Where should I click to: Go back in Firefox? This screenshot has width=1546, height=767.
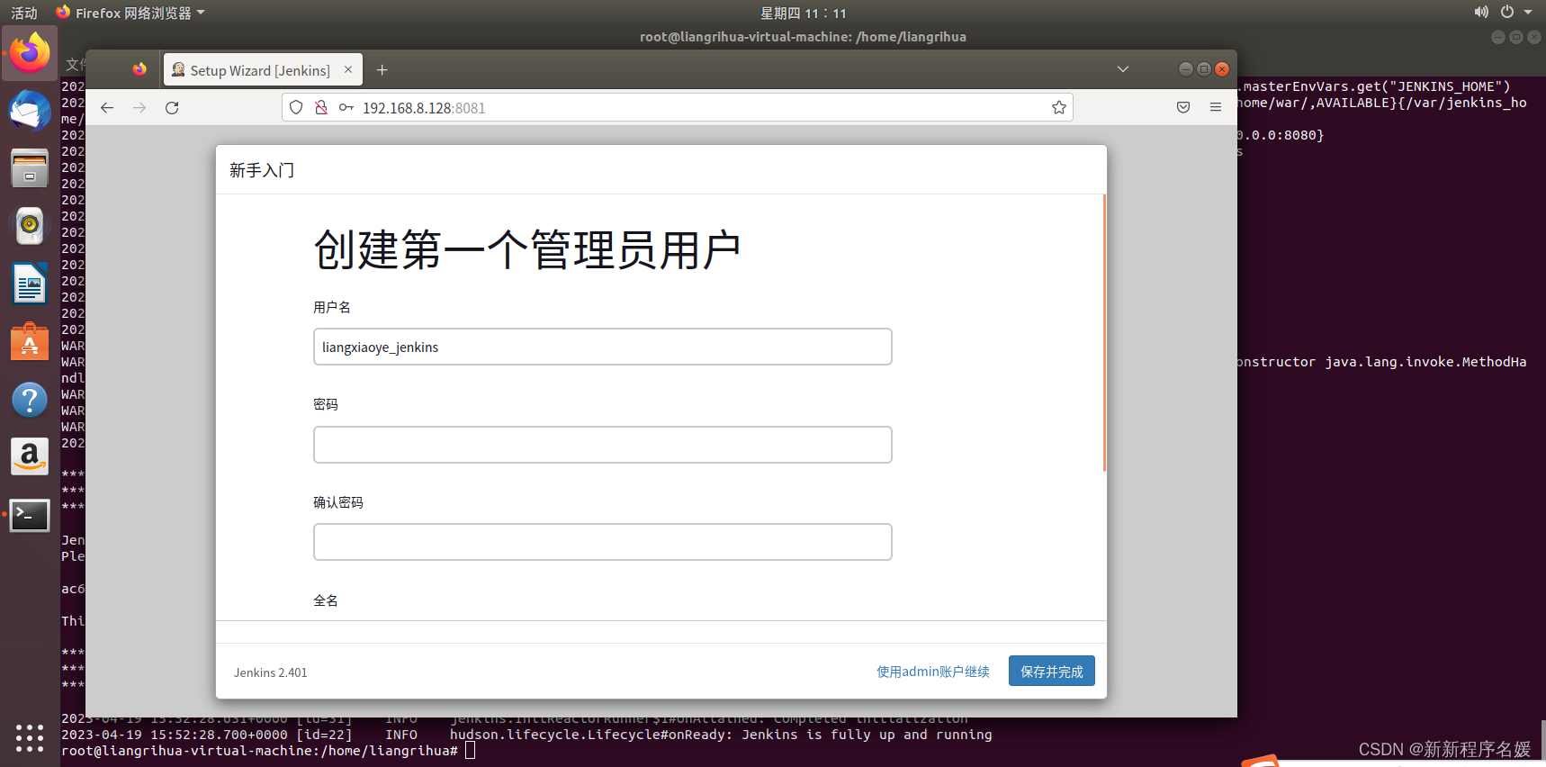pyautogui.click(x=107, y=108)
